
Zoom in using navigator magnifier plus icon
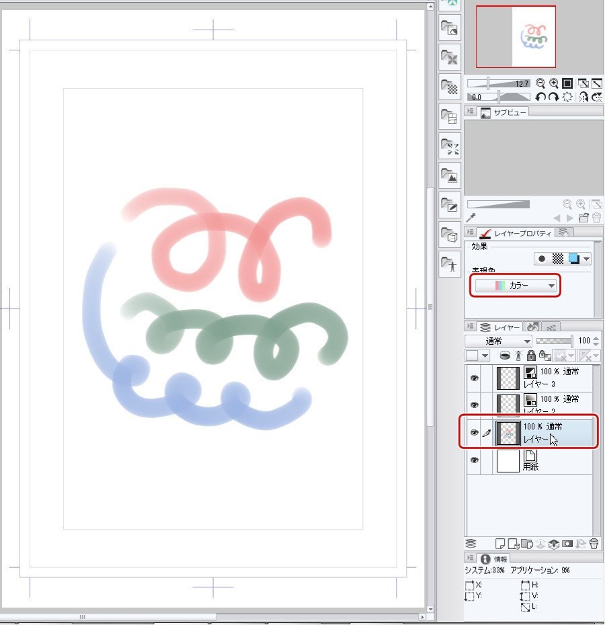point(553,83)
